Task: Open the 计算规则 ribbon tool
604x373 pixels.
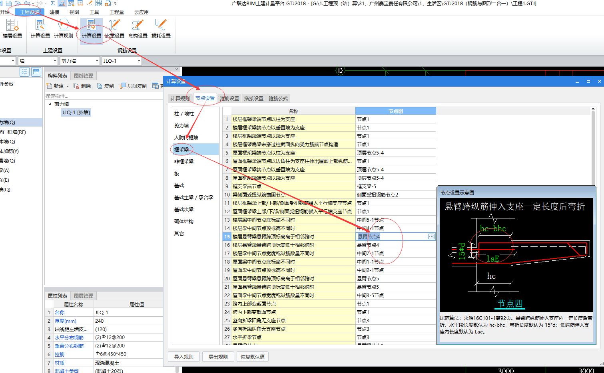Action: (64, 29)
